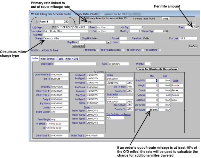Click the Print button
Viewport: 201px width, 158px height.
coord(165,19)
